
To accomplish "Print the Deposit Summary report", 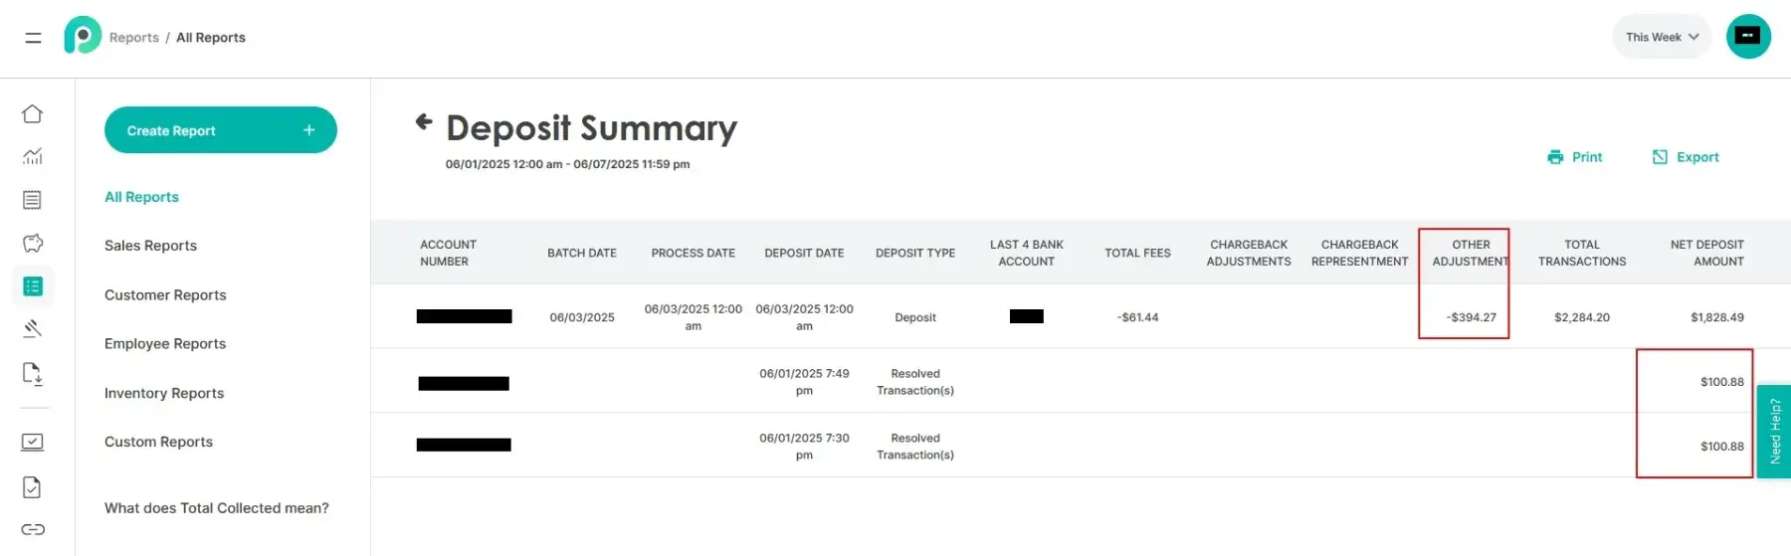I will click(1575, 157).
